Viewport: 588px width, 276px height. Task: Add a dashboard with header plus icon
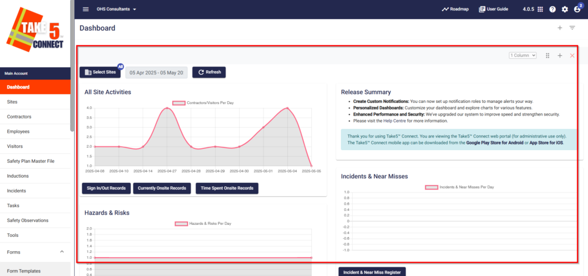click(559, 28)
